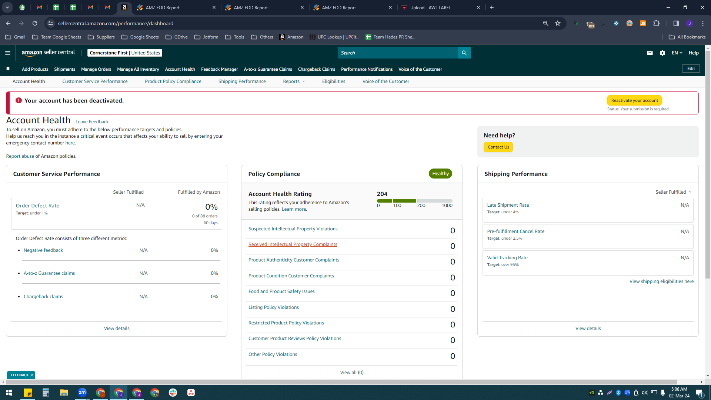Open the Product Policy Compliance tab
The image size is (711, 400).
coord(173,81)
